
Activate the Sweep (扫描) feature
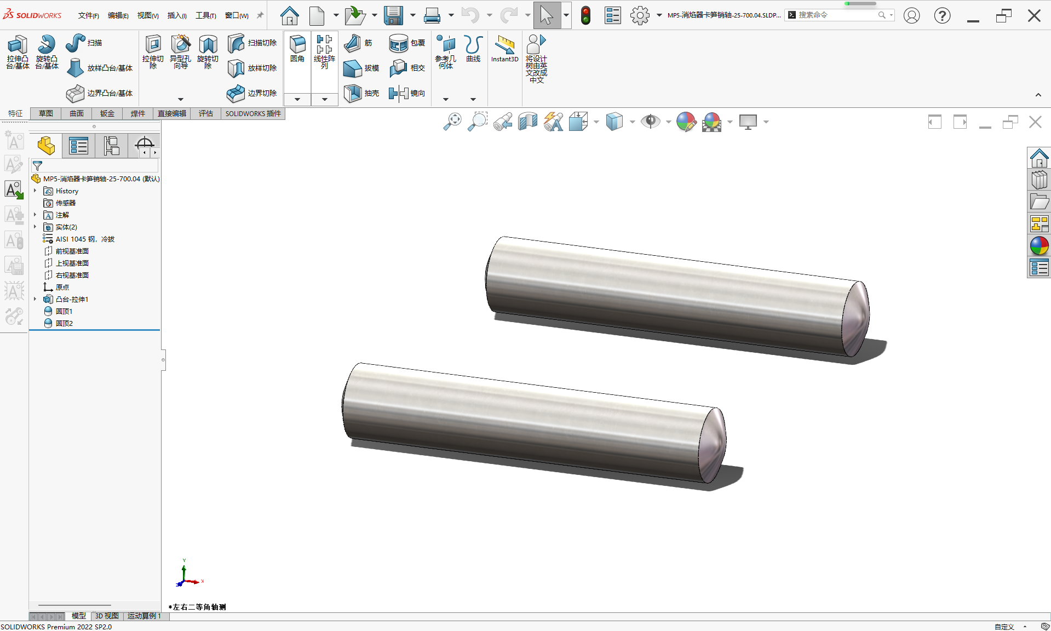[x=84, y=43]
